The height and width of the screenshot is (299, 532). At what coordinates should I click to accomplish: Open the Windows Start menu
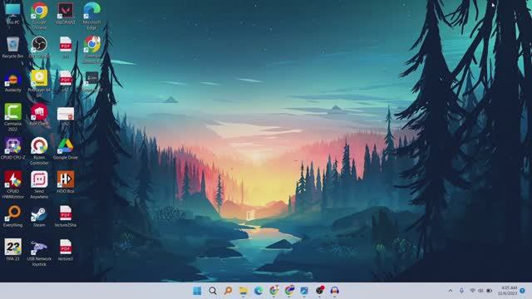(197, 291)
